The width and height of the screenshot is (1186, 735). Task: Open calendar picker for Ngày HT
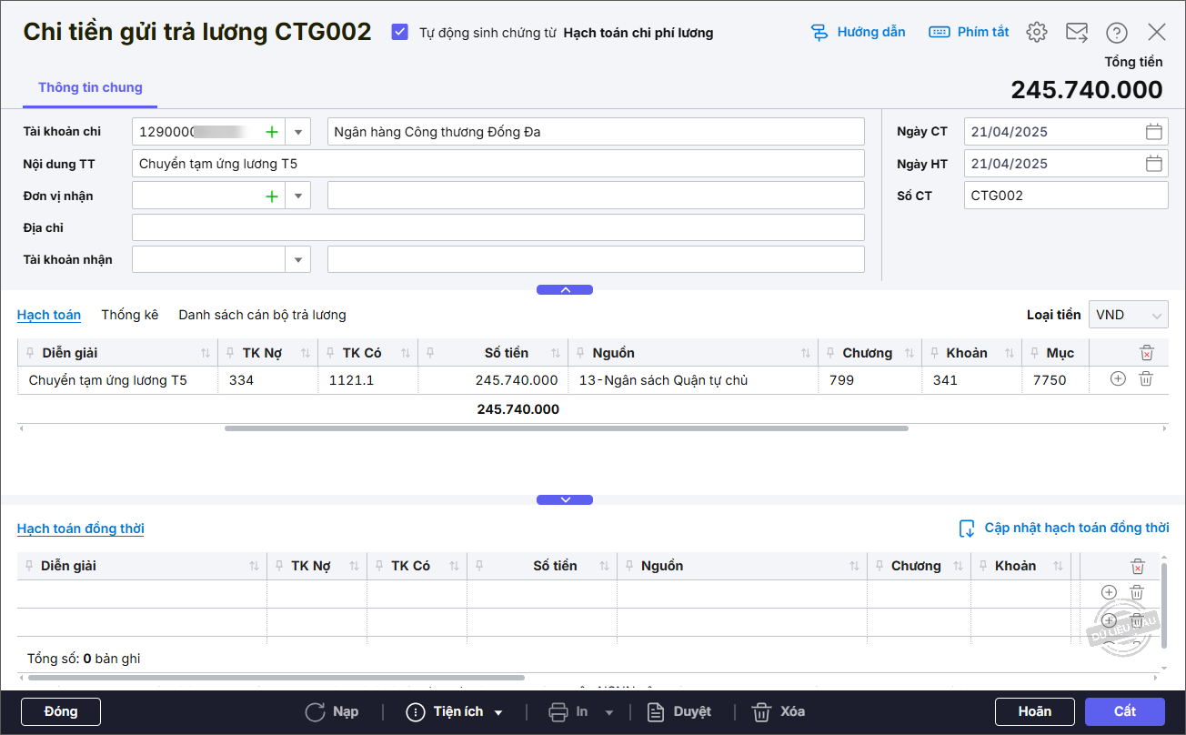[1153, 164]
